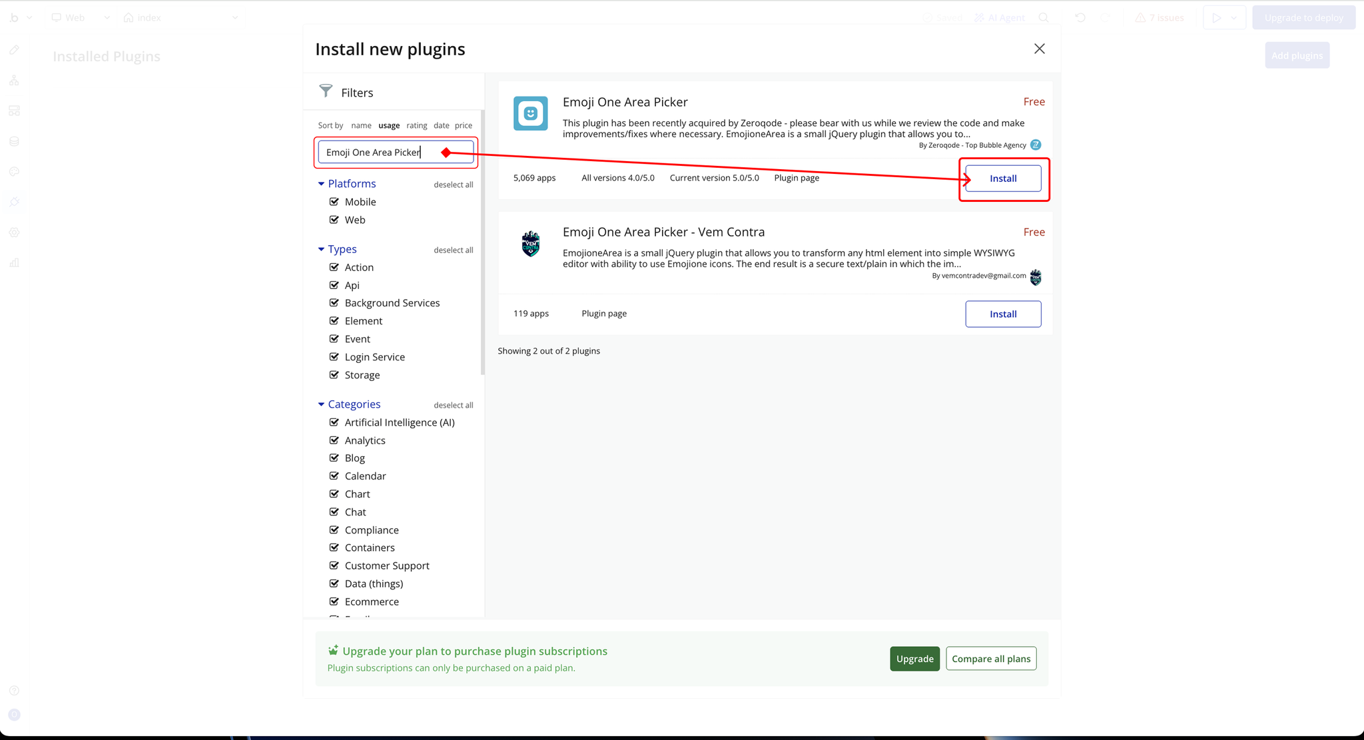Click the vemcontradev author avatar icon
This screenshot has height=740, width=1364.
coord(1036,277)
